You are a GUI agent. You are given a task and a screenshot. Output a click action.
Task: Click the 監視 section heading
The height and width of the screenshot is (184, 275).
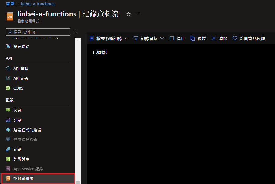(10, 100)
